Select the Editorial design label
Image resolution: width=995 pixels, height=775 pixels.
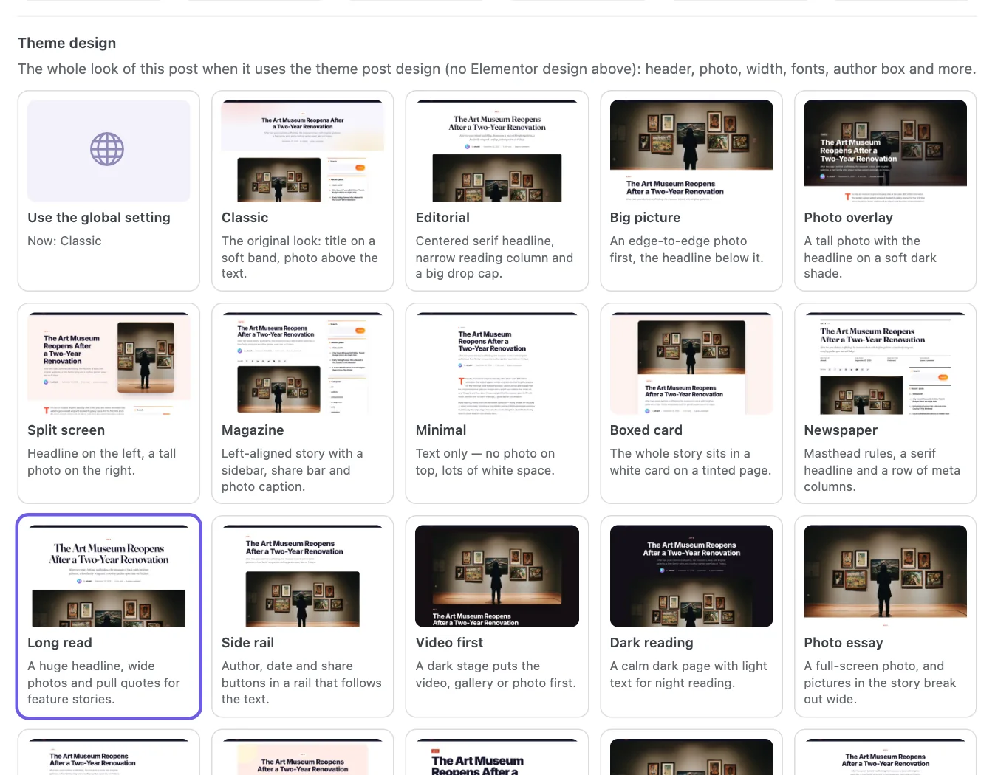[x=442, y=218]
